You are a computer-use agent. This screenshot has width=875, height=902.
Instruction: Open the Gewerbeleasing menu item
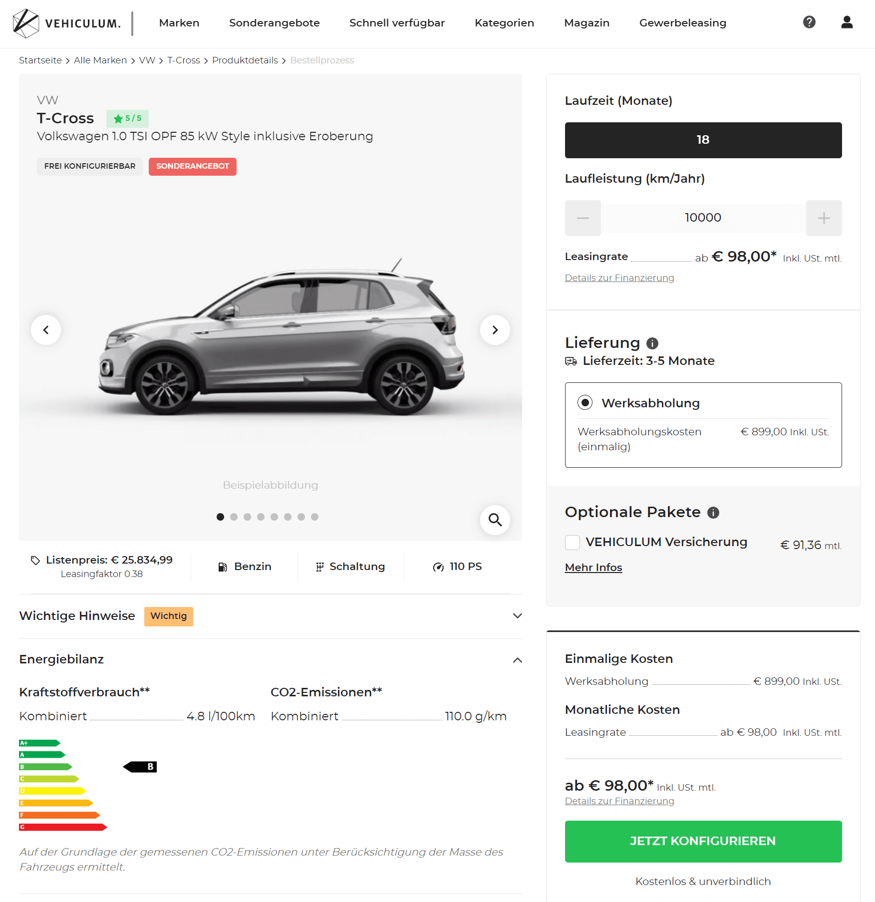(682, 23)
